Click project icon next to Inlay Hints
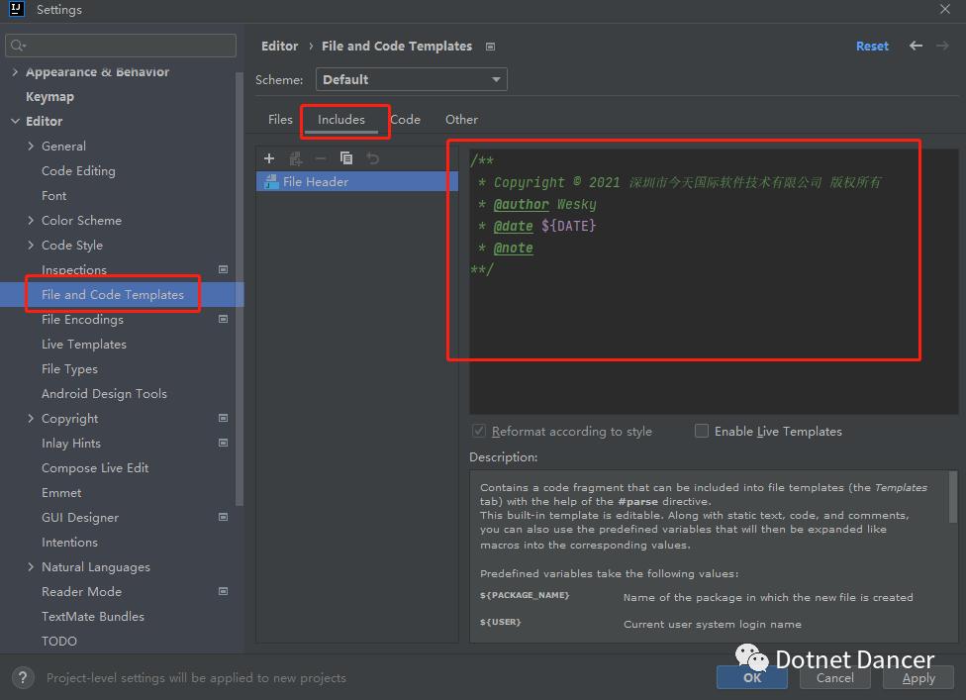Screen dimensions: 966x700 tap(223, 443)
